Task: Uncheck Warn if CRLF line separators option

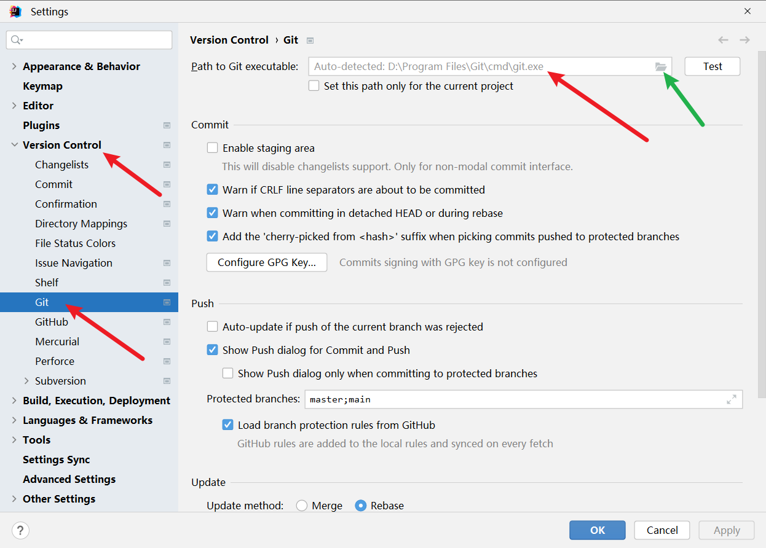Action: tap(212, 190)
